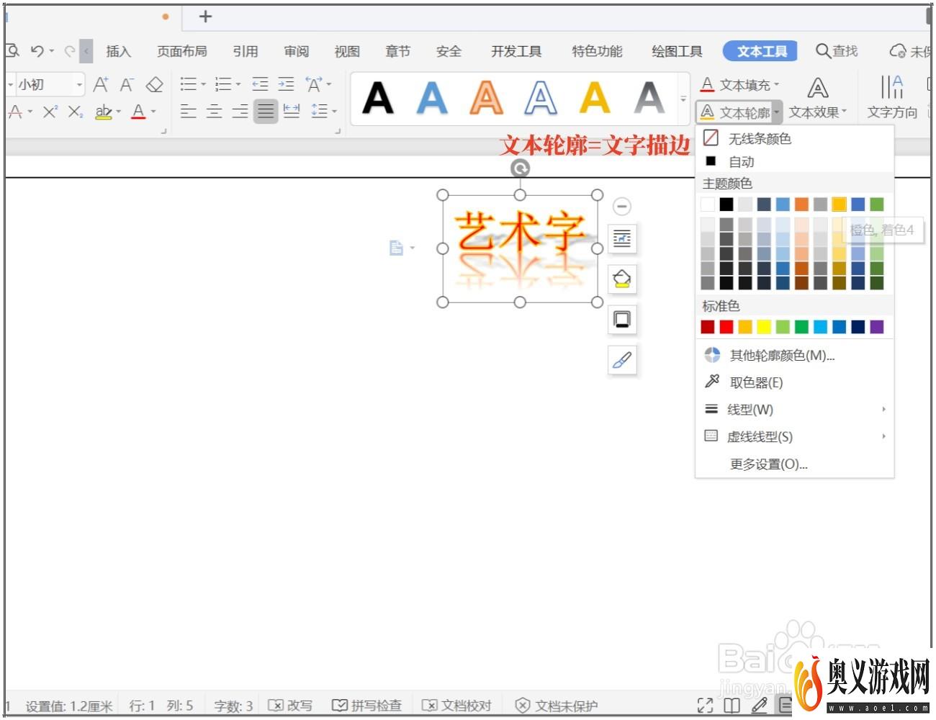The height and width of the screenshot is (720, 936).
Task: Click the redo icon
Action: (x=70, y=51)
